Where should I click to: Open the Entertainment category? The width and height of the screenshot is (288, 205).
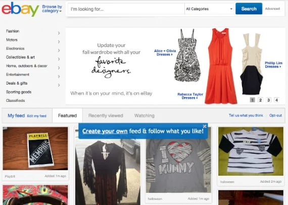(x=18, y=74)
